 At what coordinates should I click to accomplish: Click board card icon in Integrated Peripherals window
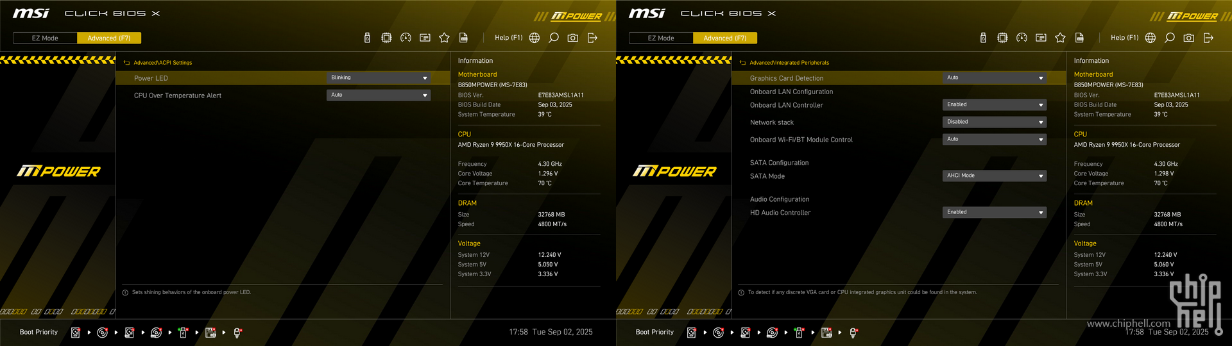(x=1041, y=38)
